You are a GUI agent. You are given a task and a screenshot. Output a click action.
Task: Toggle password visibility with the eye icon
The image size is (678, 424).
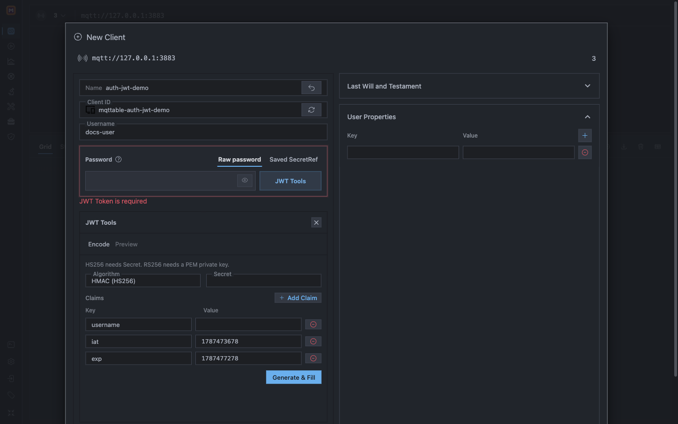click(x=245, y=180)
